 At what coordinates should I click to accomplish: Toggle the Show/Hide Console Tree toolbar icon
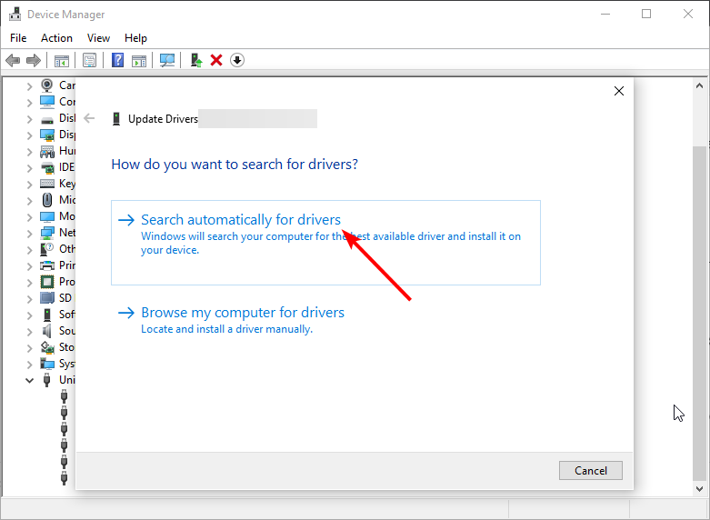[x=62, y=60]
